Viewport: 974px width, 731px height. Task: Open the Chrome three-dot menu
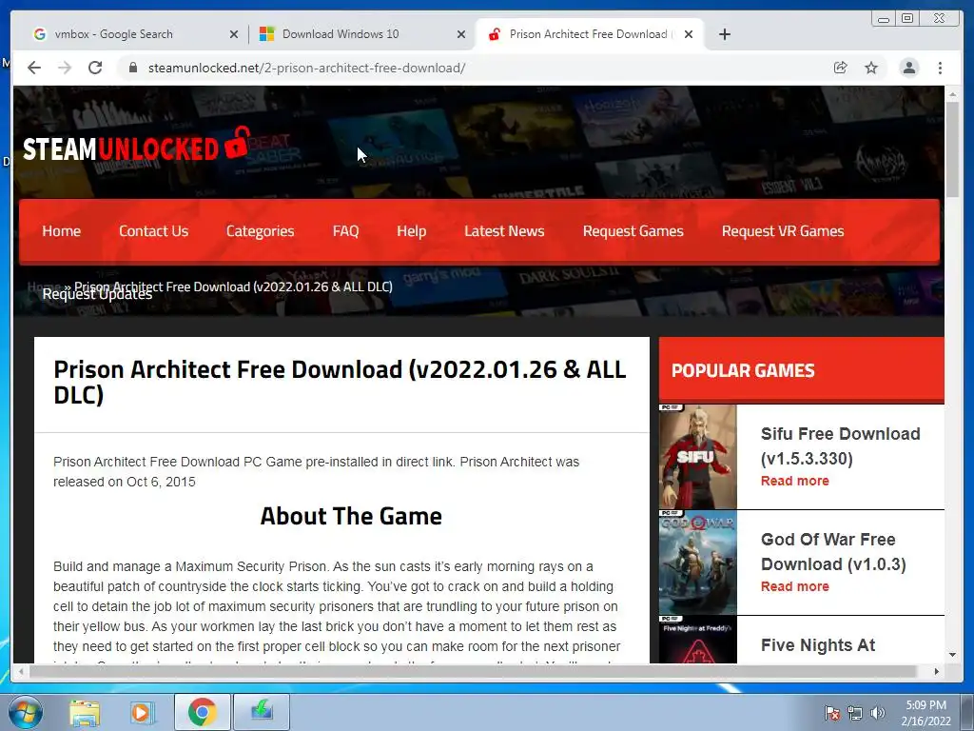click(940, 68)
